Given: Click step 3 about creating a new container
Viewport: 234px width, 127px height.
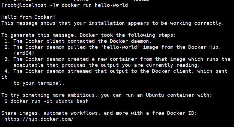Looking at the screenshot, I should coord(121,59).
